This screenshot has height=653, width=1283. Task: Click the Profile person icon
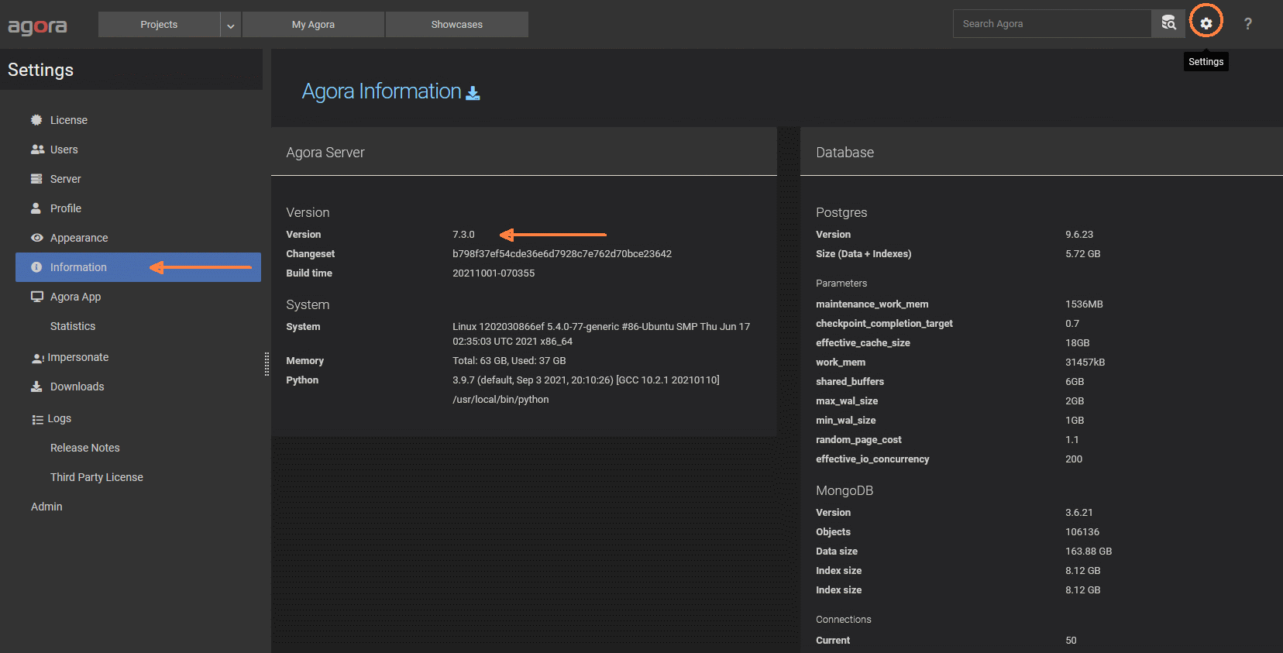coord(36,208)
